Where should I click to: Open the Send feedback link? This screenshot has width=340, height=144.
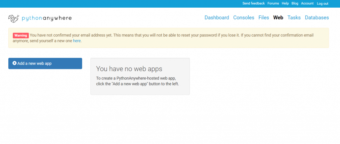click(253, 3)
